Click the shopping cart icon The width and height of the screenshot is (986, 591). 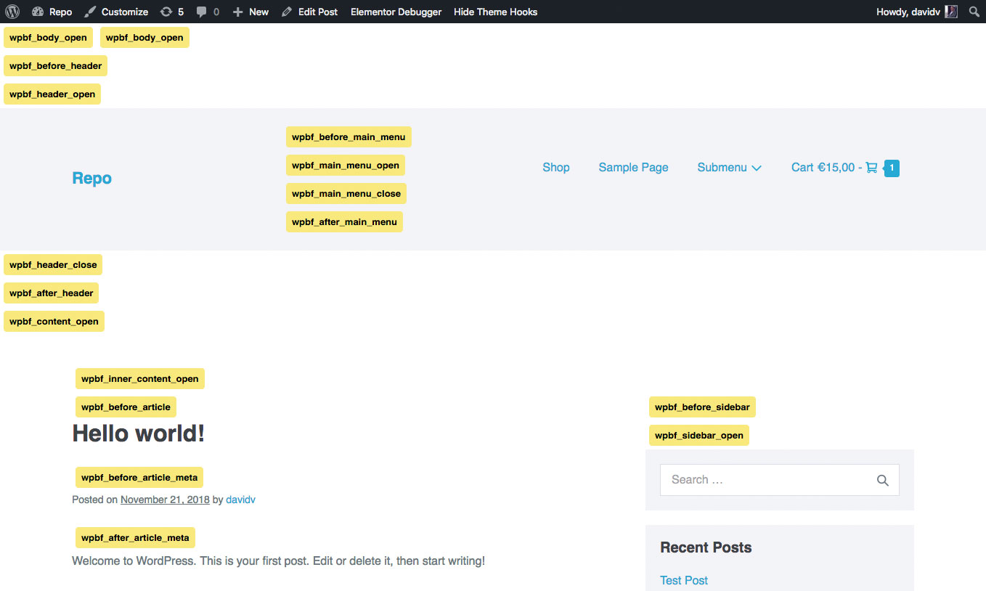[x=871, y=168]
